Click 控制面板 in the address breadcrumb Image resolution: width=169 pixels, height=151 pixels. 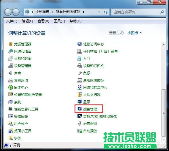click(42, 12)
